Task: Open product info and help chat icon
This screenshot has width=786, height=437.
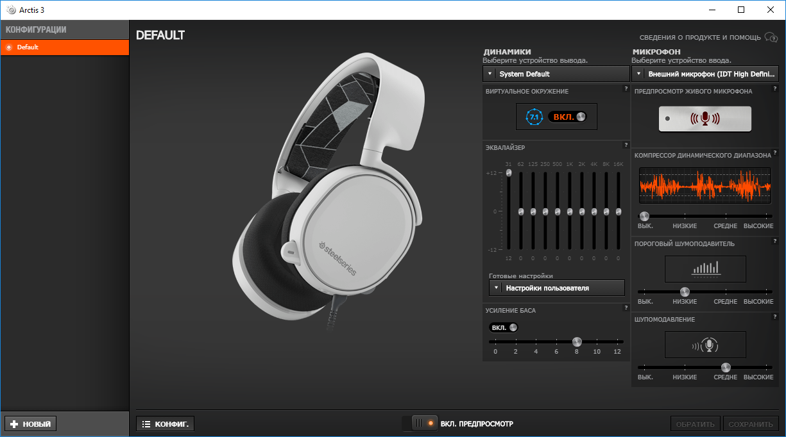Action: [771, 38]
